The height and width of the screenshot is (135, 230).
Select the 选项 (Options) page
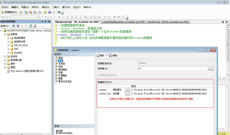tap(60, 67)
